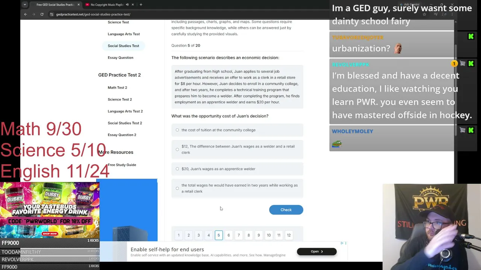Click the cart icon on REVOLVERPPK's message
This screenshot has width=481, height=270.
click(x=463, y=64)
